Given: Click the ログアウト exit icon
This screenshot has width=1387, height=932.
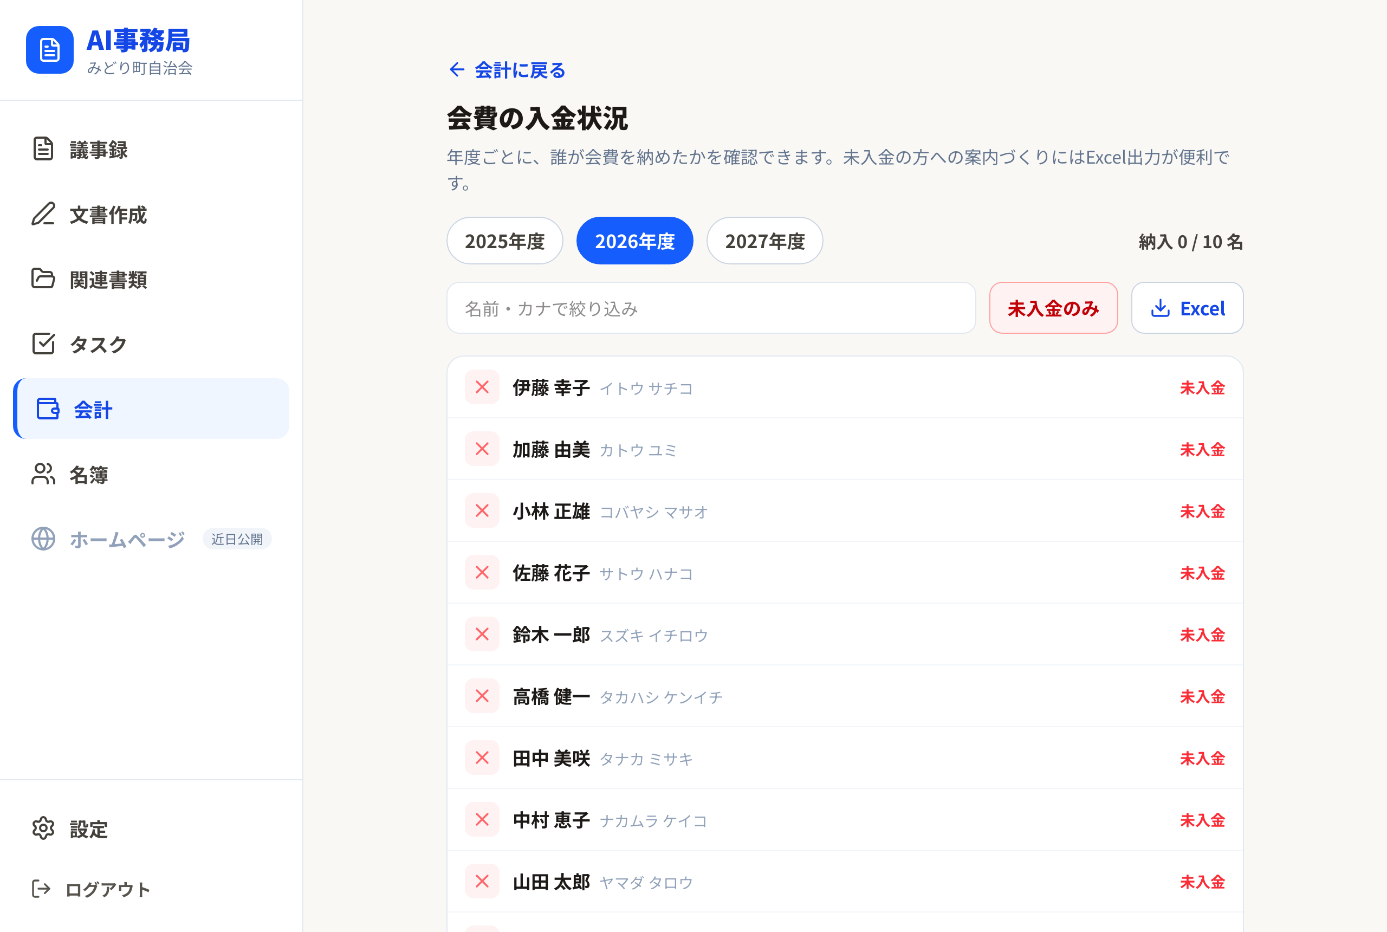Looking at the screenshot, I should point(41,889).
